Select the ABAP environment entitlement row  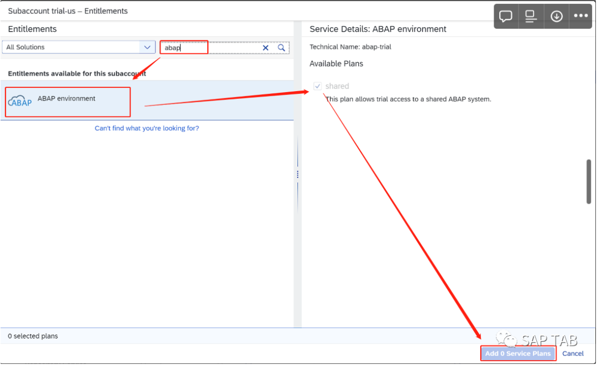(147, 100)
